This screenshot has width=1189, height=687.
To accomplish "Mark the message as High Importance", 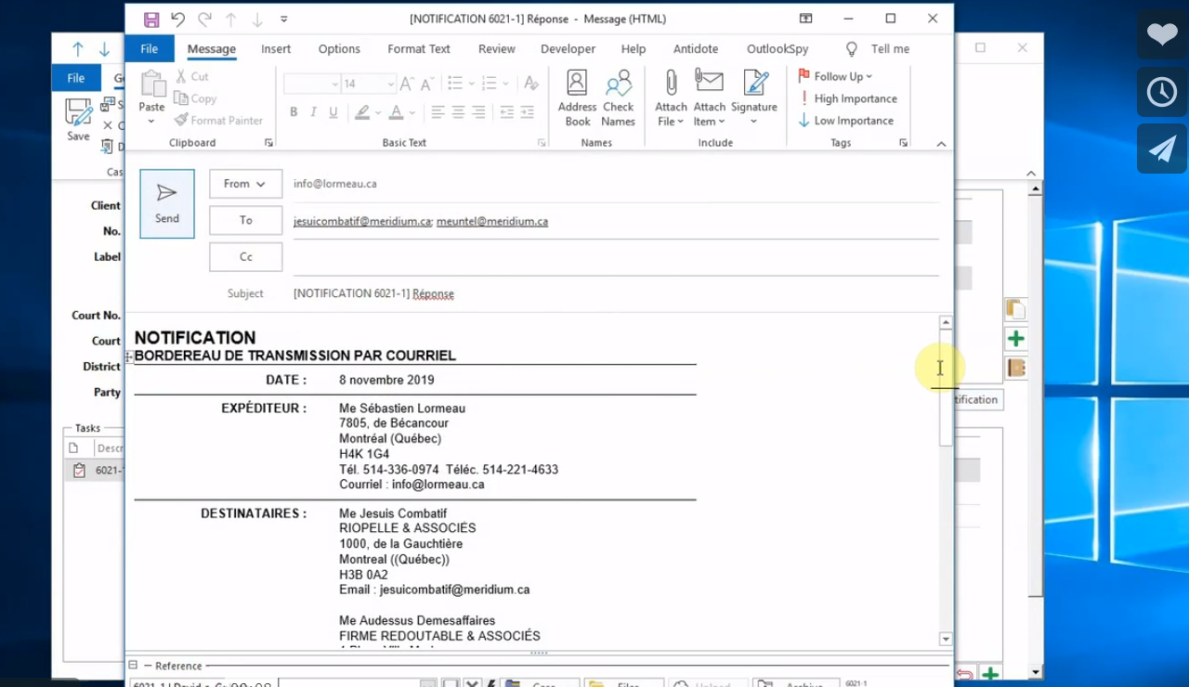I will [847, 98].
